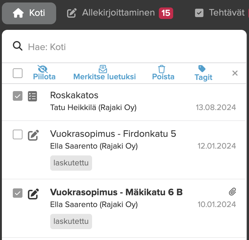Click the envelope Merkitse luetuksi icon
Image resolution: width=249 pixels, height=240 pixels.
103,69
